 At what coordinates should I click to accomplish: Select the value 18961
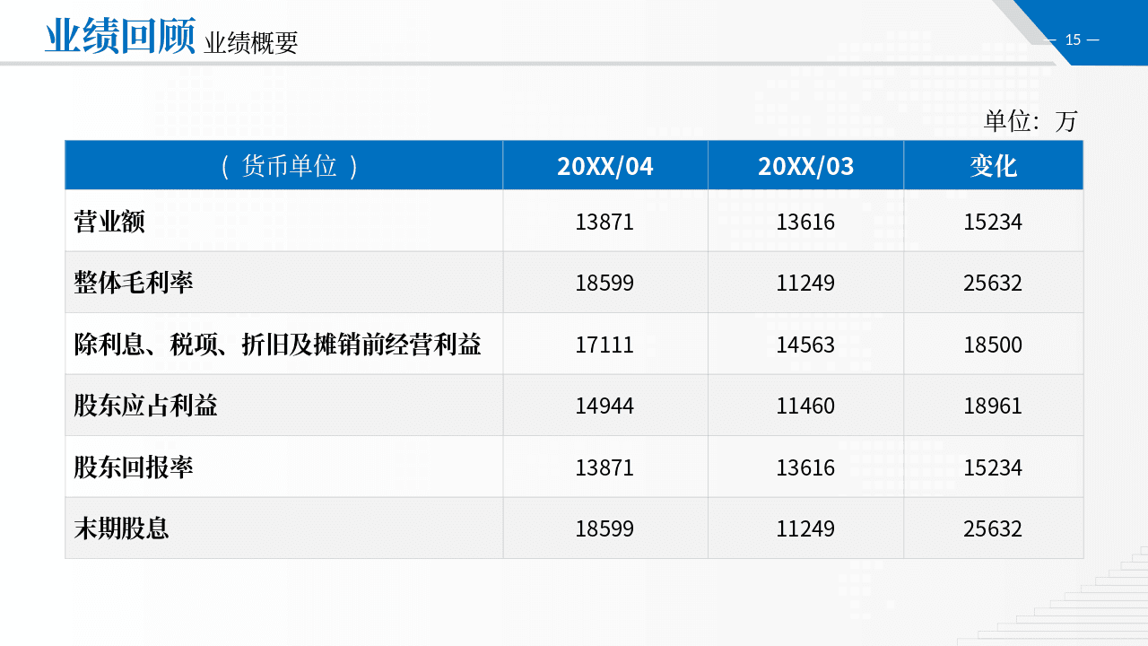point(993,406)
